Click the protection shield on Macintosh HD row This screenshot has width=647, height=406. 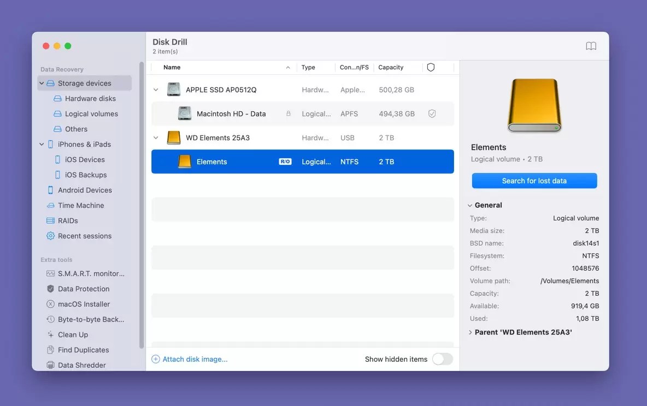(432, 114)
